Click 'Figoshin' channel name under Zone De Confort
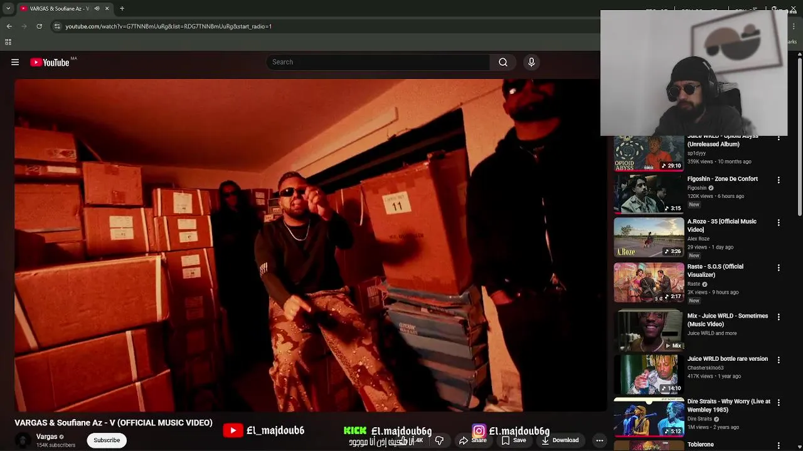 (x=697, y=188)
